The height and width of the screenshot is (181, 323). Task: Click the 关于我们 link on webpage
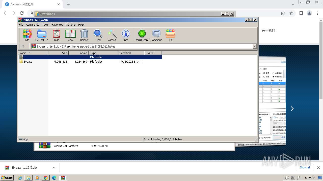[x=268, y=30]
